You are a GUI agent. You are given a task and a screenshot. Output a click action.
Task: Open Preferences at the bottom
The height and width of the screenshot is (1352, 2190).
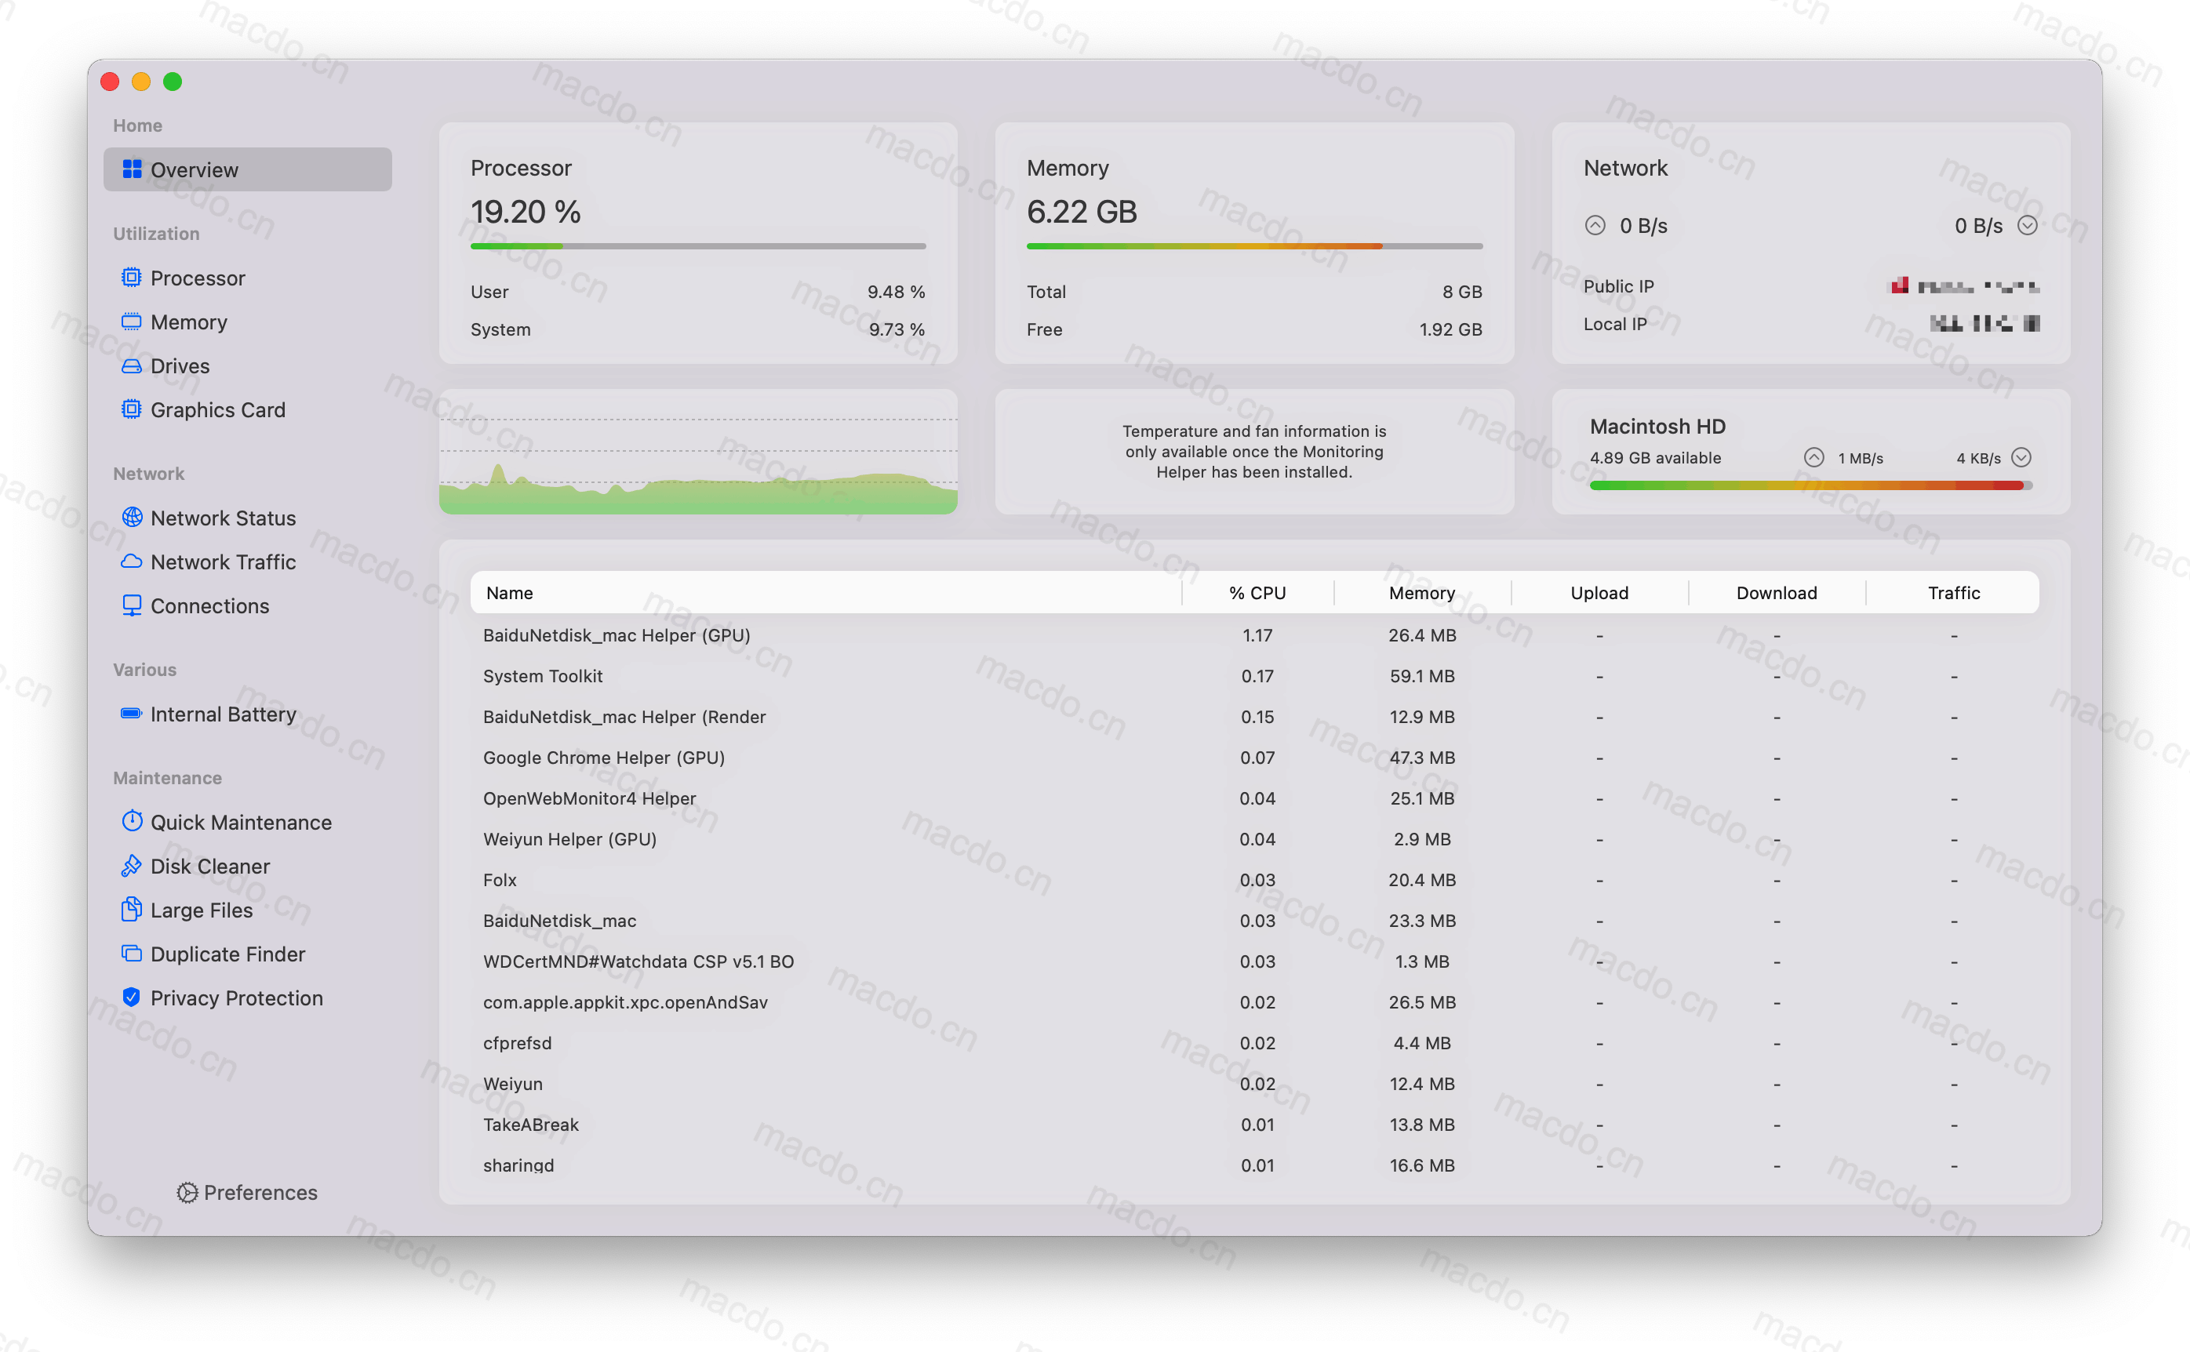[x=248, y=1192]
